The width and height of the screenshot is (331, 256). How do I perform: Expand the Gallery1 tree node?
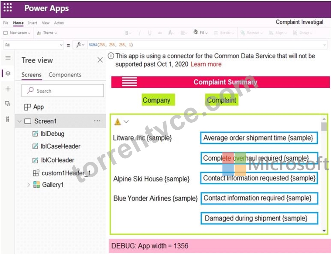point(29,185)
